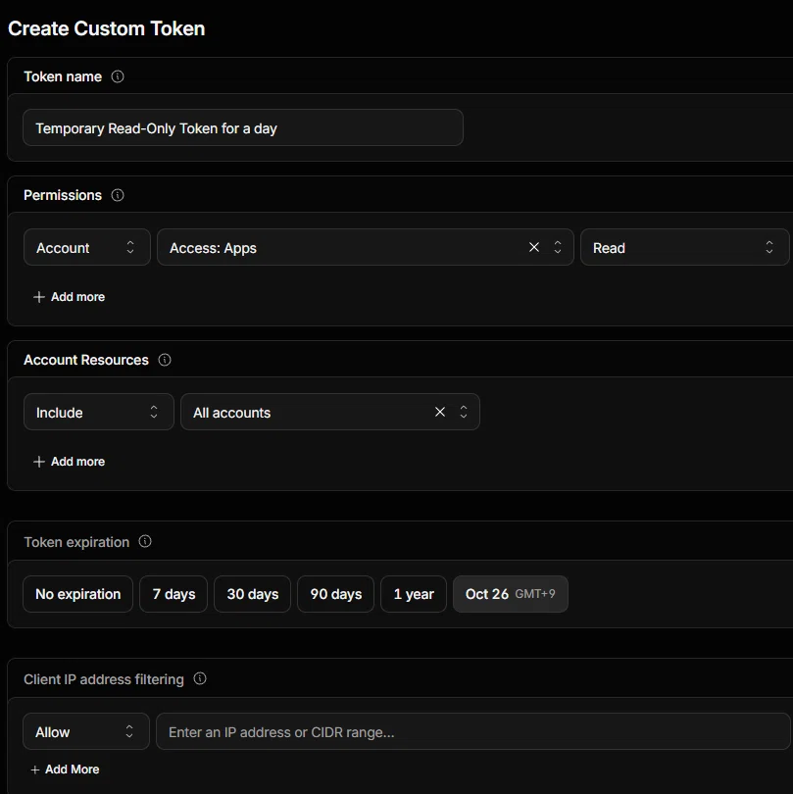Choose the 30 days expiration option

[253, 594]
